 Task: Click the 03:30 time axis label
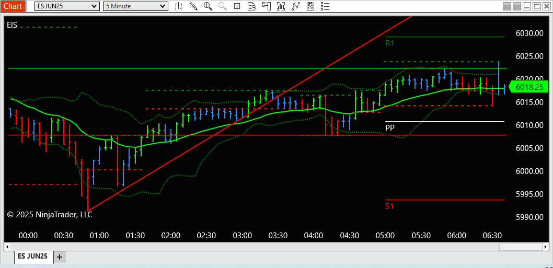[278, 235]
